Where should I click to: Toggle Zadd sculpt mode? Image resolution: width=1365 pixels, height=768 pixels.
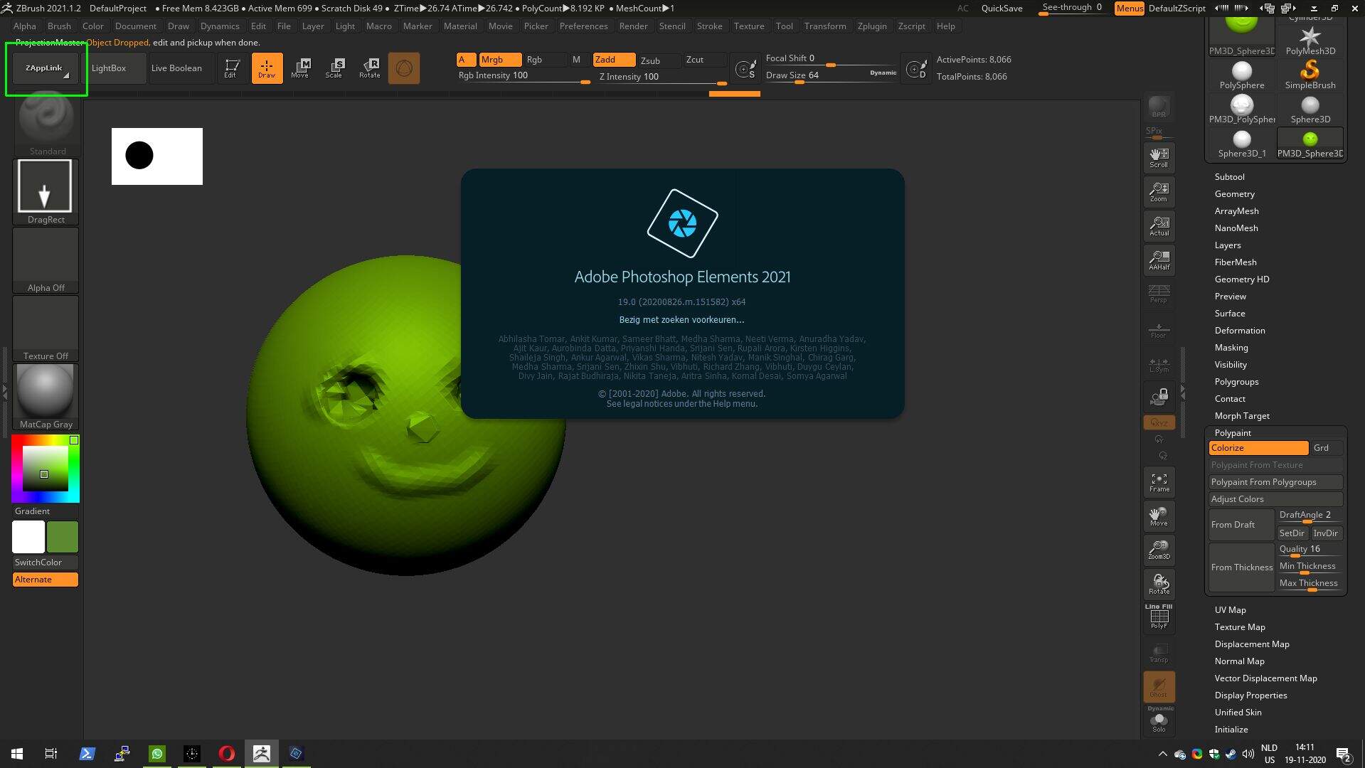coord(614,60)
